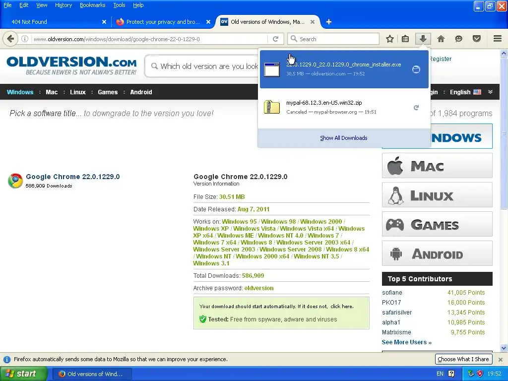Go to the home page icon
This screenshot has width=508, height=381.
[441, 39]
